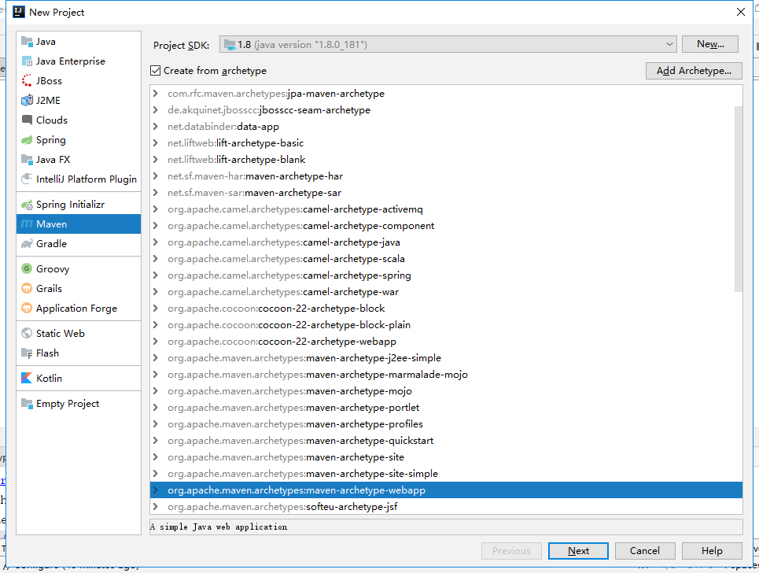
Task: Select camel-archetype-java archetype
Action: click(x=446, y=242)
